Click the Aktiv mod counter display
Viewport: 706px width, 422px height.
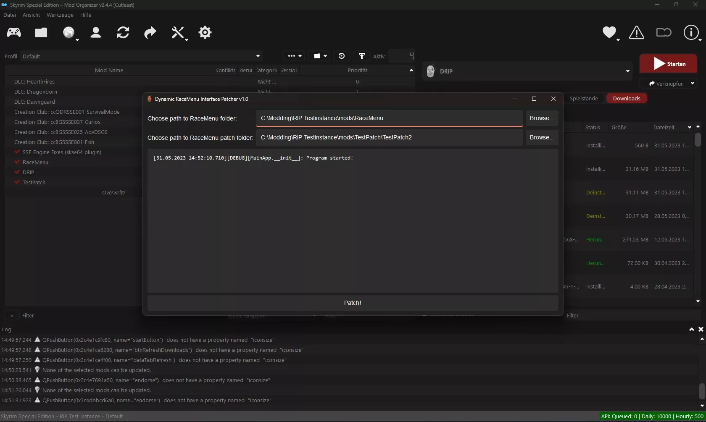pyautogui.click(x=402, y=55)
